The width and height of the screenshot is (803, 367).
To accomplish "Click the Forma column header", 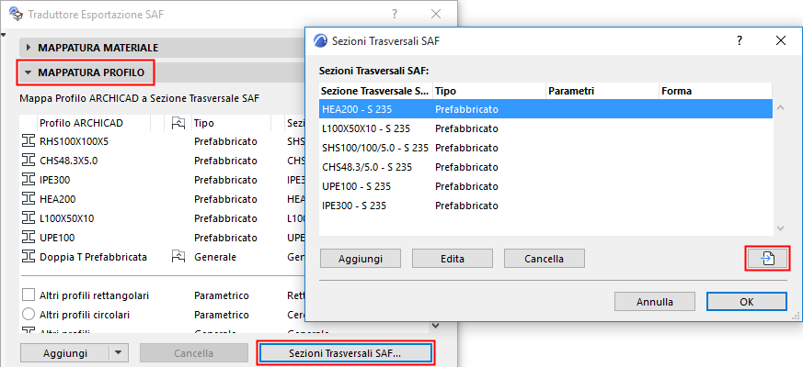I will pos(716,92).
